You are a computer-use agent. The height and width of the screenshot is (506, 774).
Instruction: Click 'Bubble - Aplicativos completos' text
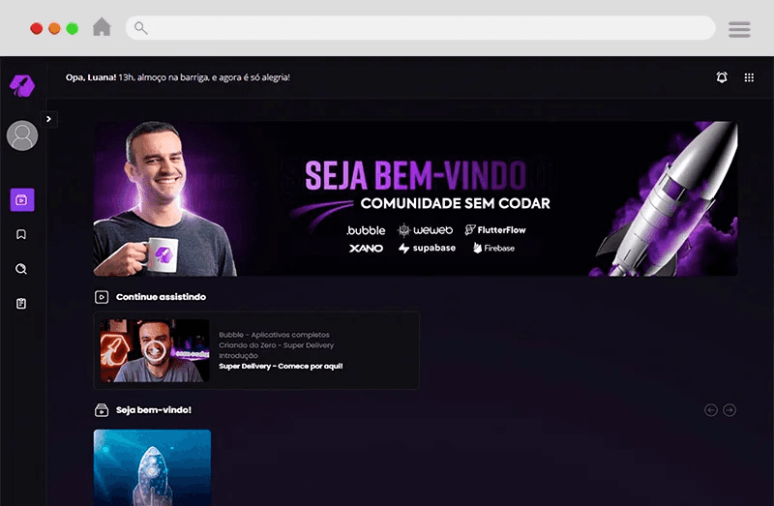tap(274, 335)
